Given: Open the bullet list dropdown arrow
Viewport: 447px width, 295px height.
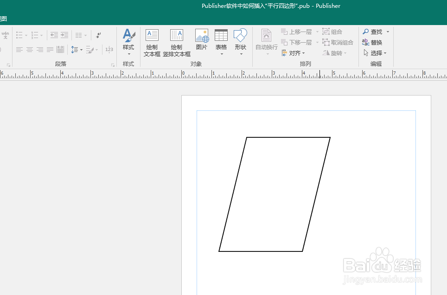Looking at the screenshot, I should pos(26,35).
